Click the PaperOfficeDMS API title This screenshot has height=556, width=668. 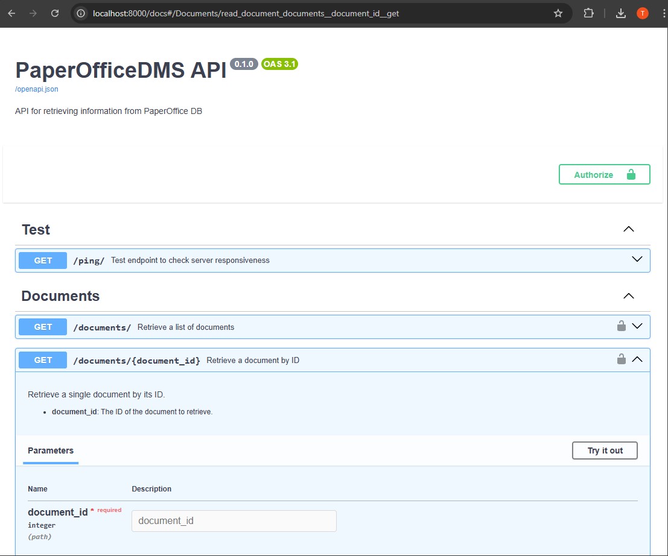[x=121, y=70]
